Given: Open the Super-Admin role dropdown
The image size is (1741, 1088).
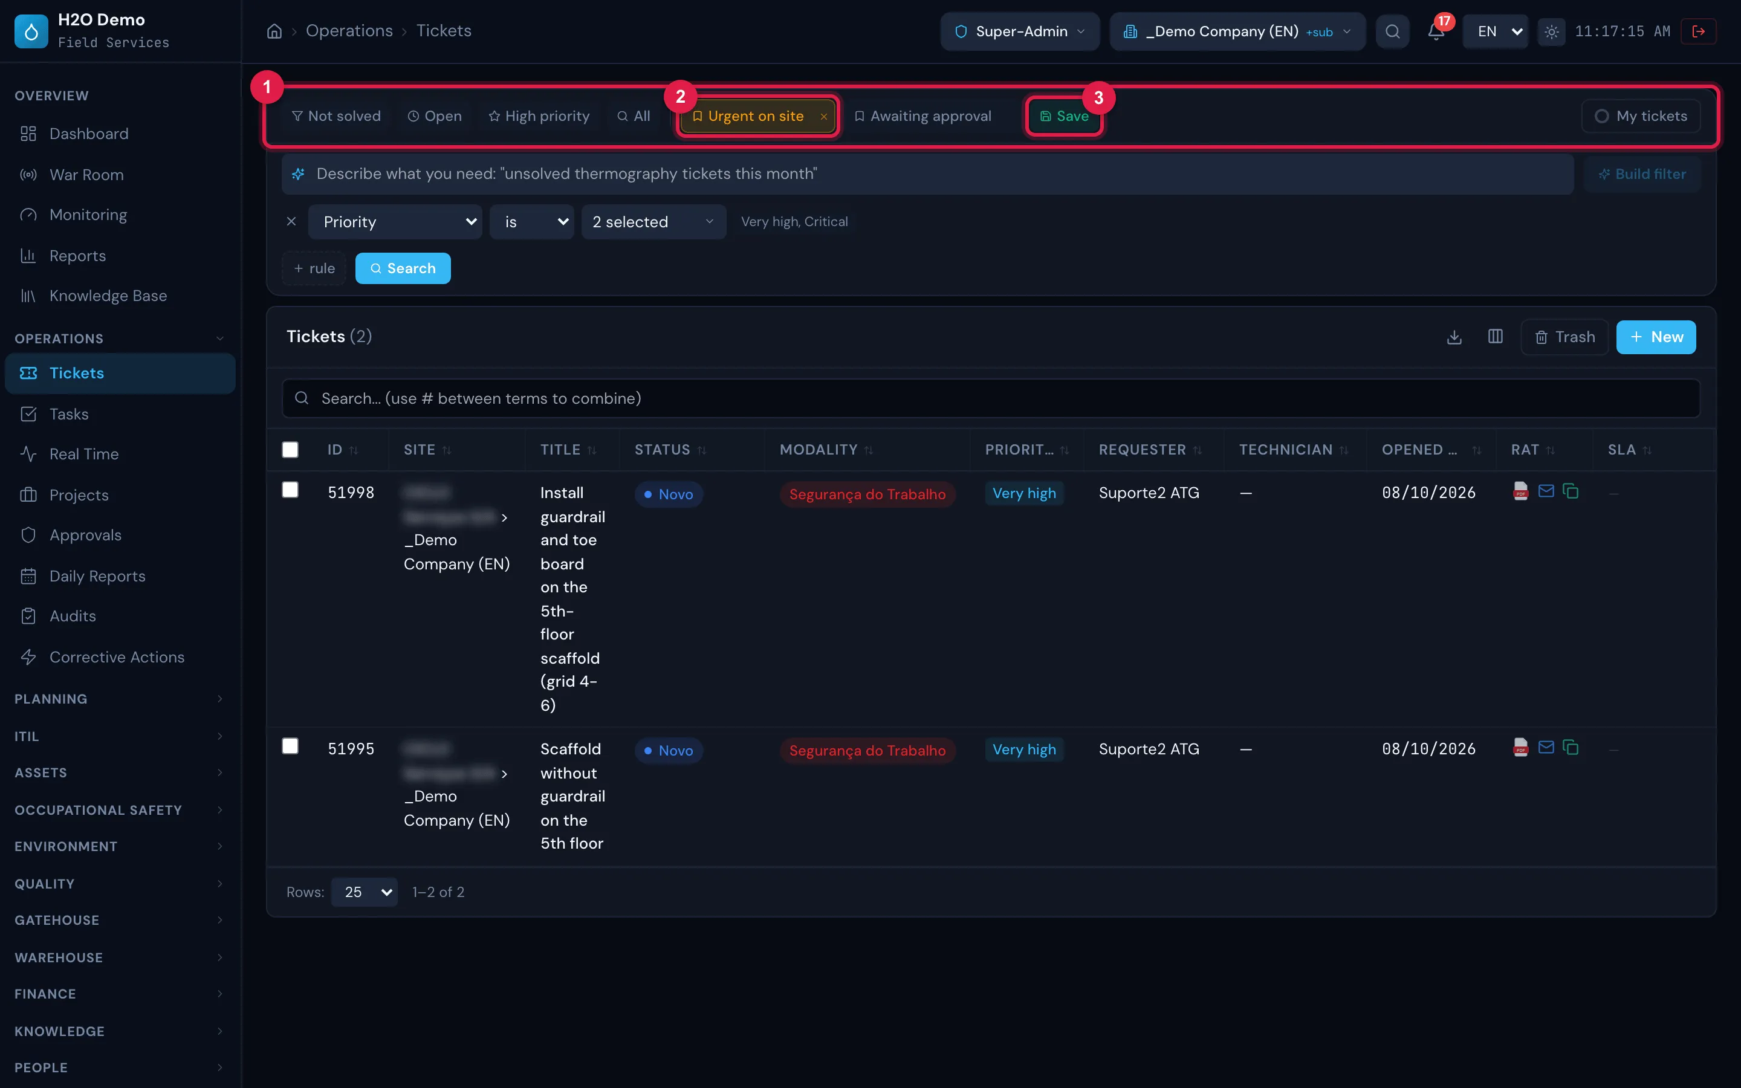Looking at the screenshot, I should (x=1019, y=31).
